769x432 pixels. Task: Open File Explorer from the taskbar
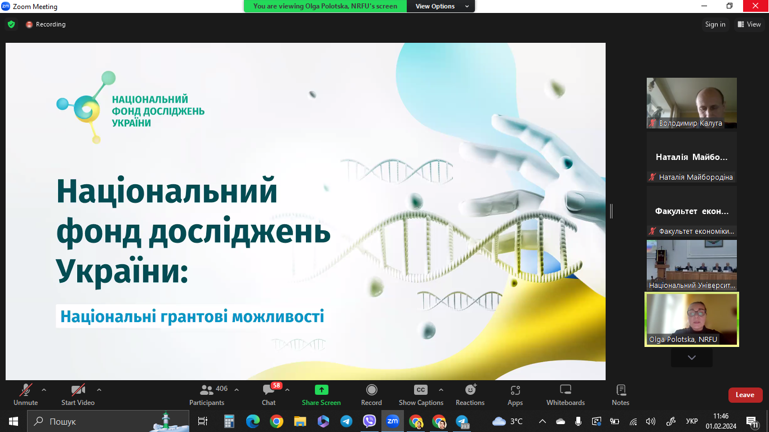point(300,421)
